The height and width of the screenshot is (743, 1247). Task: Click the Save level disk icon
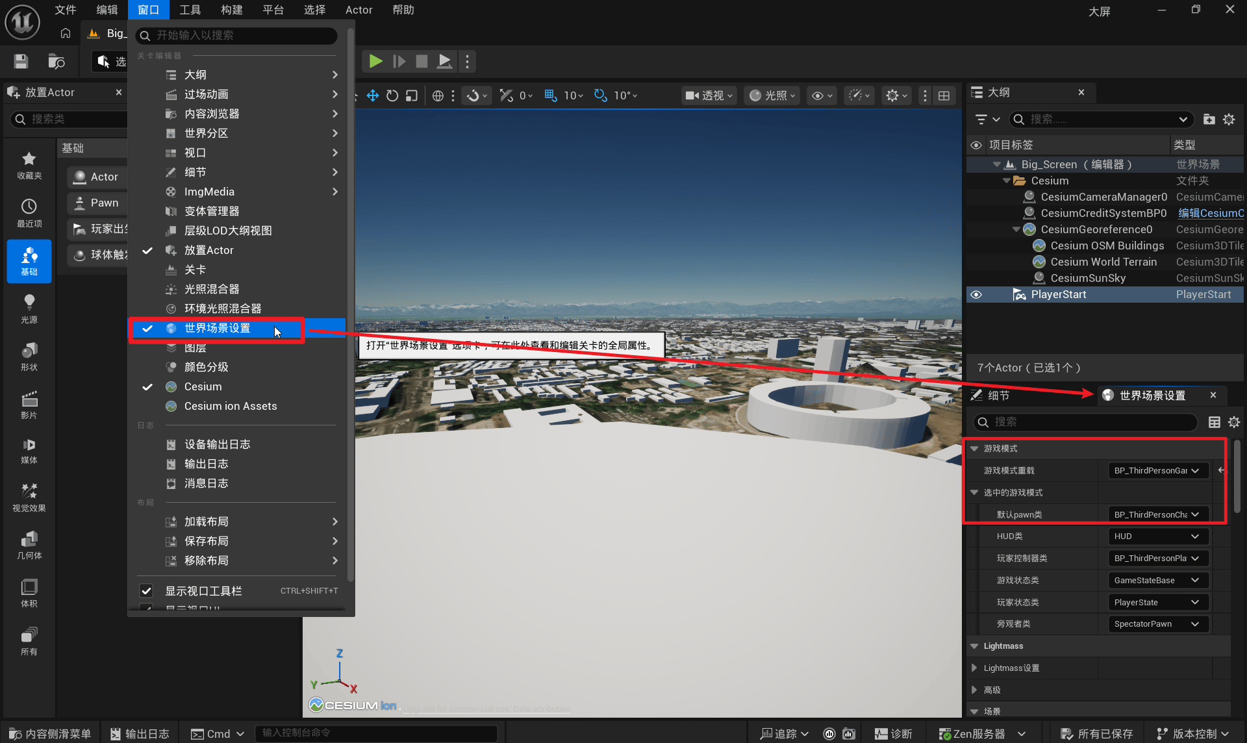21,61
